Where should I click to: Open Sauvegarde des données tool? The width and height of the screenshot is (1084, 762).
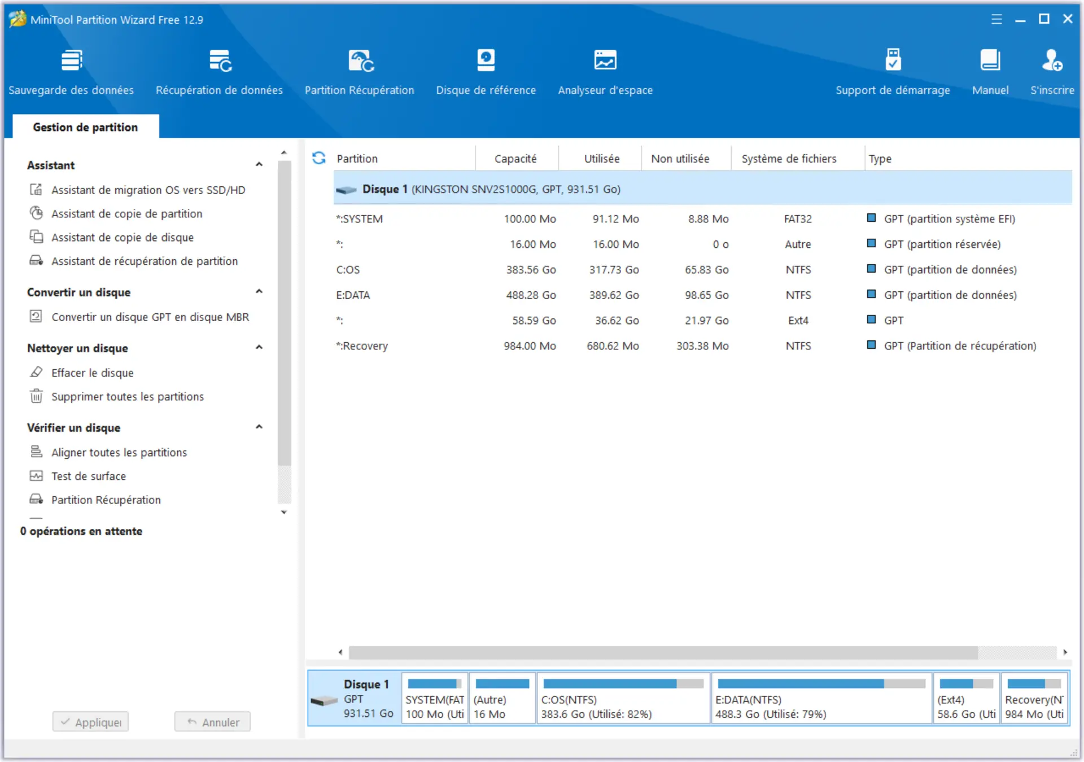[71, 73]
